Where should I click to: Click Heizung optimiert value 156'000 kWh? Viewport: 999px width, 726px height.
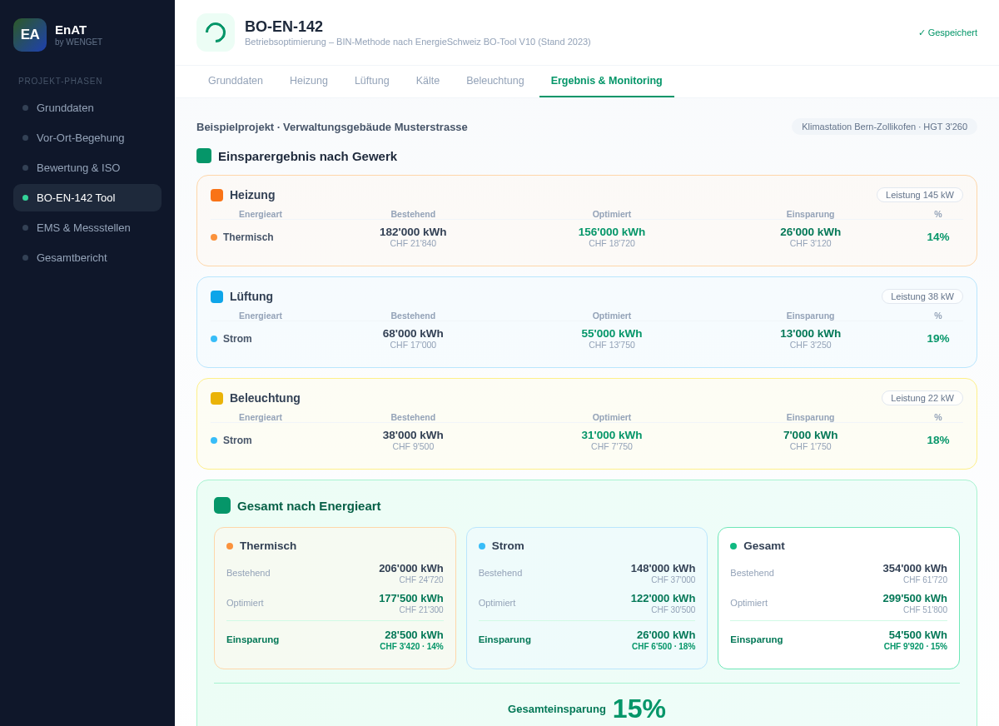point(612,231)
